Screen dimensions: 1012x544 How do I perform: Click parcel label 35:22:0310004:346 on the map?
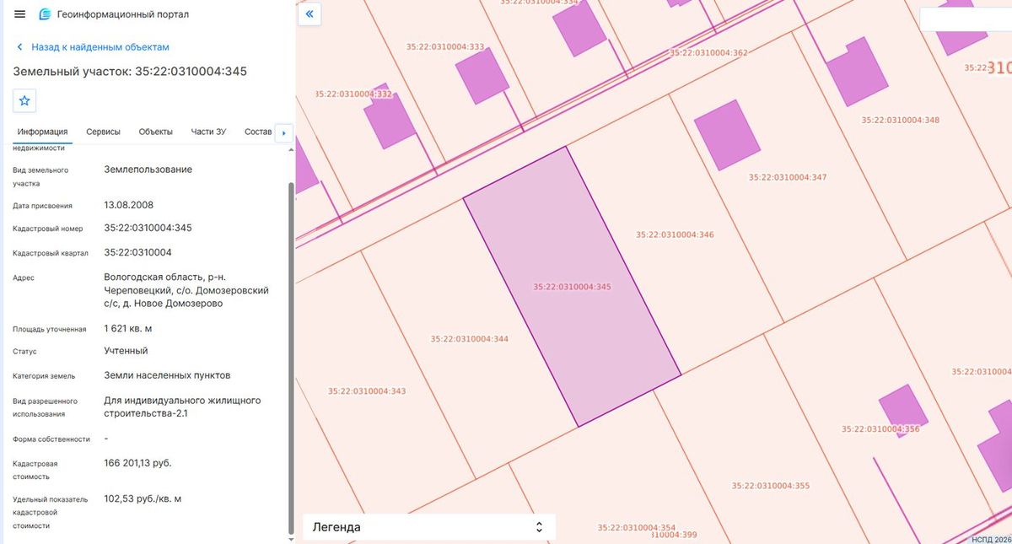(x=675, y=234)
